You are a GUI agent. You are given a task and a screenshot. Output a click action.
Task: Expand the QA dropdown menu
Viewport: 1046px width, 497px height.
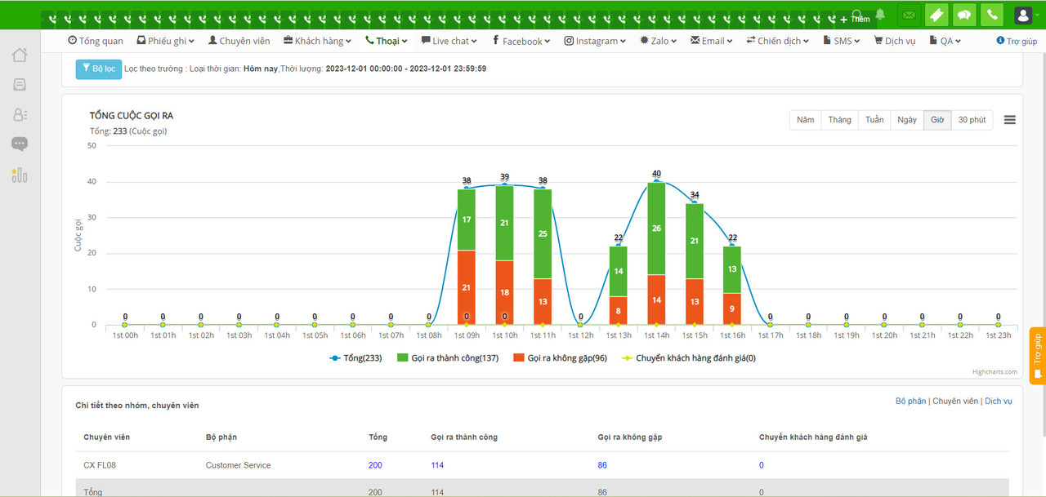coord(945,41)
